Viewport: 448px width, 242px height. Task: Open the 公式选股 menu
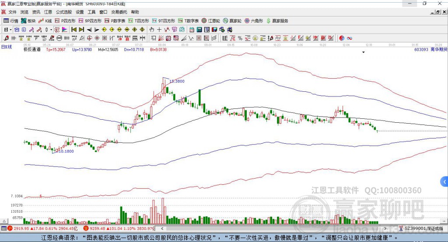64,12
